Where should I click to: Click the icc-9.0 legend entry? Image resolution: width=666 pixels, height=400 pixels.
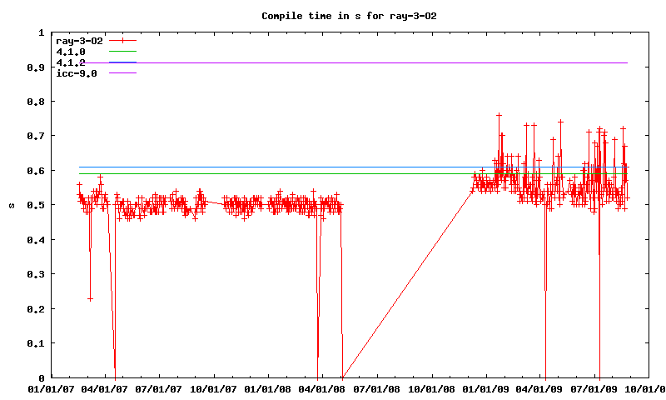77,74
